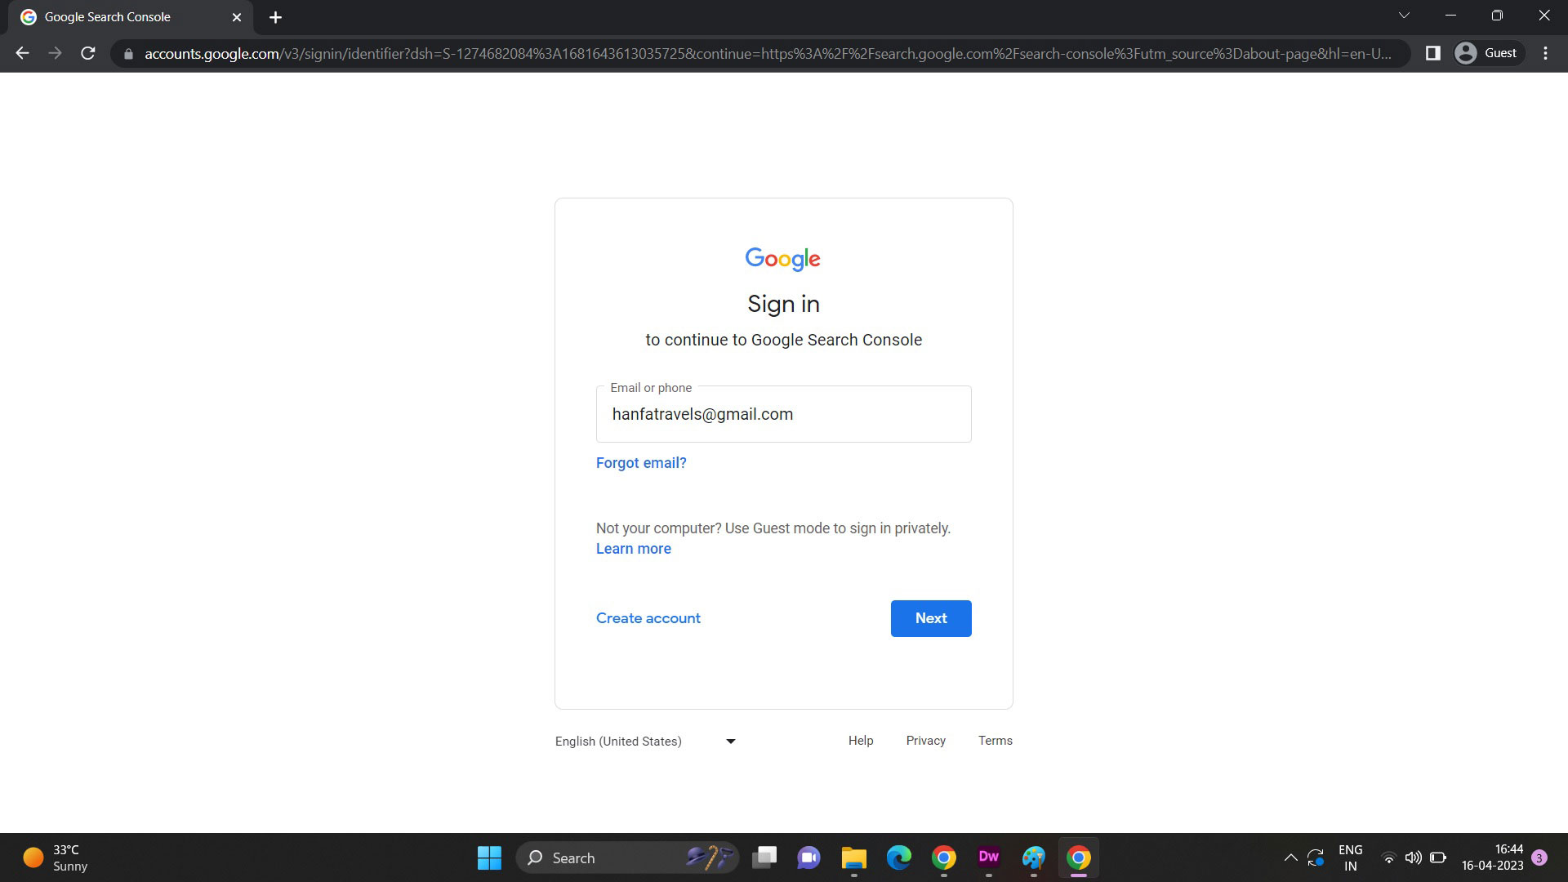The height and width of the screenshot is (882, 1568).
Task: Click the browser back arrow
Action: coord(22,53)
